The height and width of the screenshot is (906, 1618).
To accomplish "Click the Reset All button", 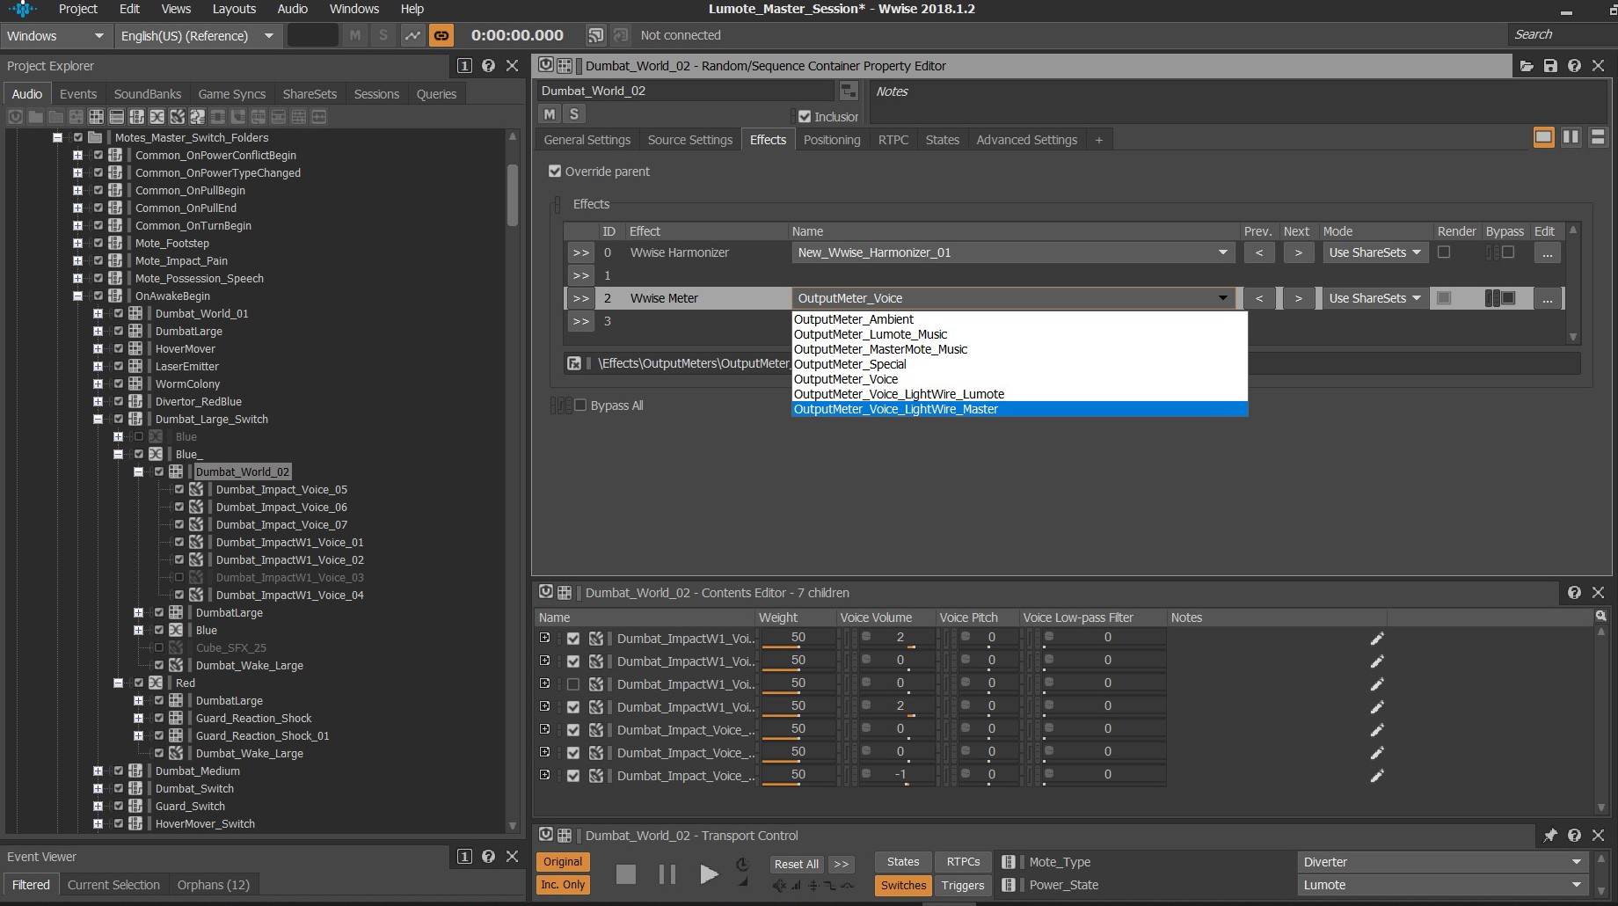I will tap(797, 864).
